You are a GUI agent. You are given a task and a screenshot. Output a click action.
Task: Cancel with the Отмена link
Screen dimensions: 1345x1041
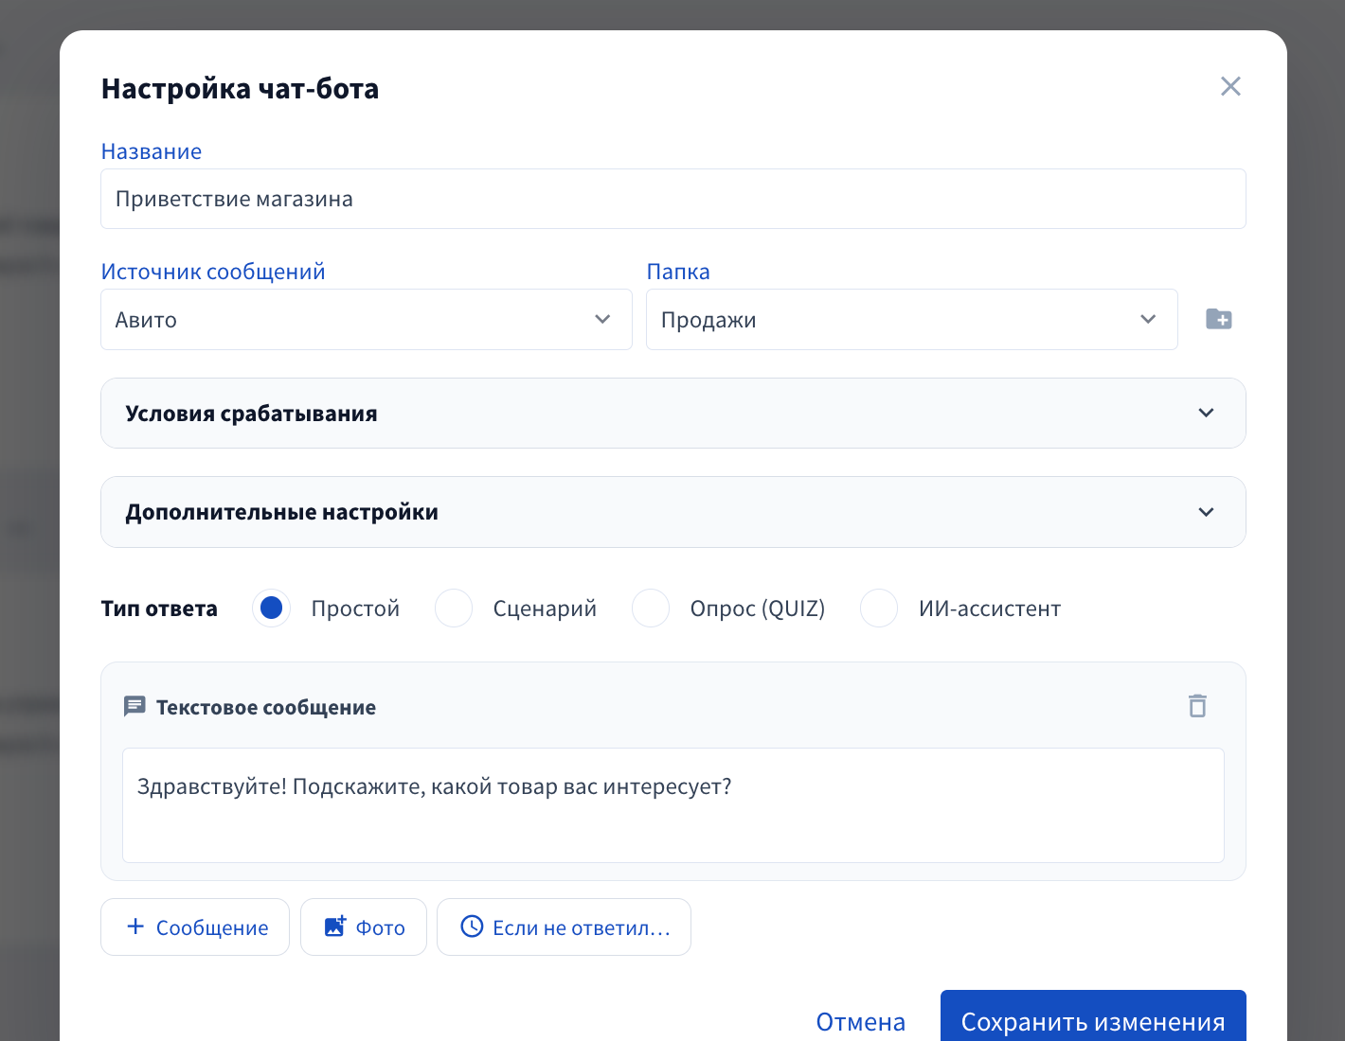(861, 1022)
